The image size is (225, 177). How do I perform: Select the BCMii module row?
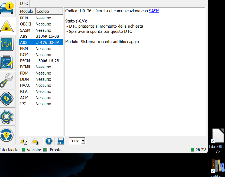point(41,67)
